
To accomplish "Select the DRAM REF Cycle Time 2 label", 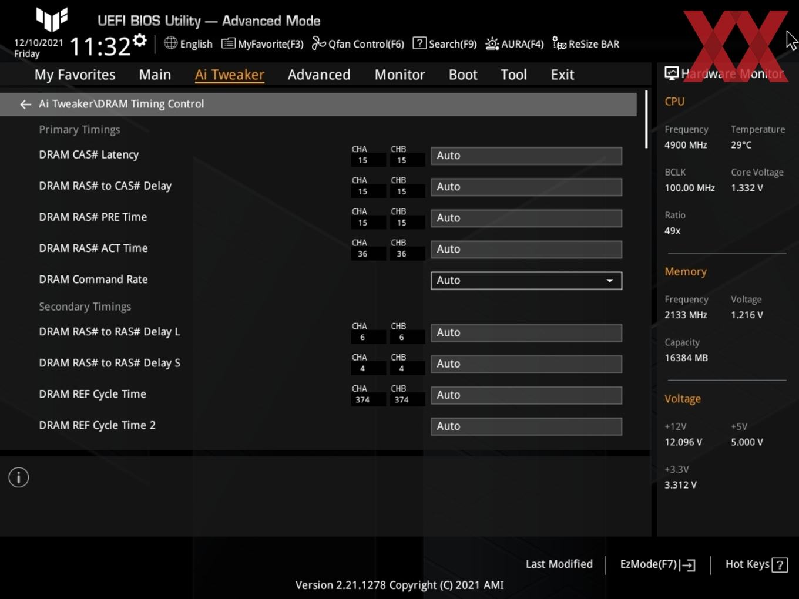I will tap(98, 425).
